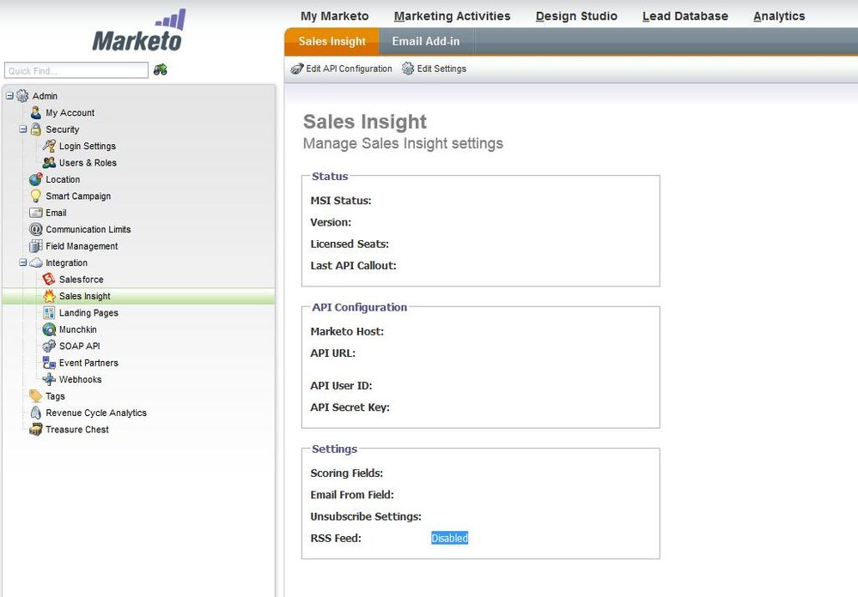Click the Treasure Chest icon
Screen dimensions: 858x597
[x=35, y=429]
